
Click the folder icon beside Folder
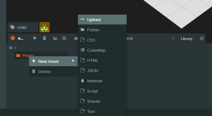tap(83, 29)
